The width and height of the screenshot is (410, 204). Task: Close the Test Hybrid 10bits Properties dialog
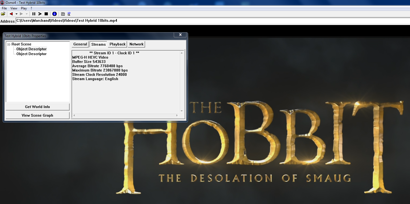pos(180,35)
